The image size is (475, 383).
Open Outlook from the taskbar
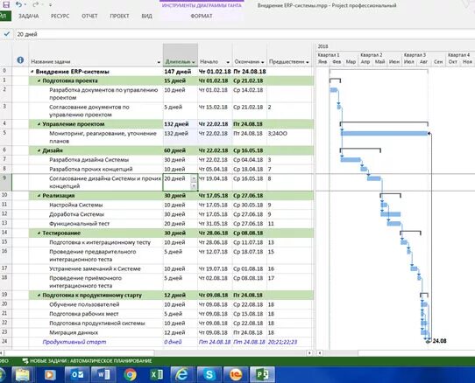tap(77, 375)
